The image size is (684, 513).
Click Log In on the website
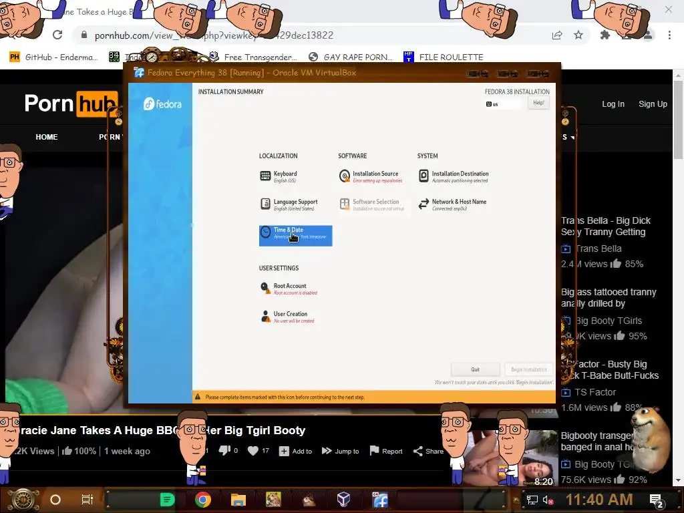(x=613, y=104)
